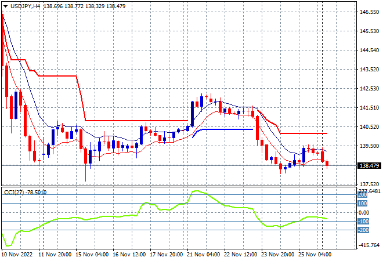Click the long red resistance line near 140.8
This screenshot has height=261, width=383.
(x=136, y=121)
